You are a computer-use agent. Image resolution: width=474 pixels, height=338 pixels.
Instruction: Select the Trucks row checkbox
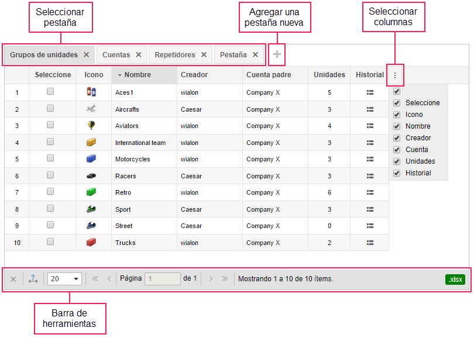(x=50, y=242)
